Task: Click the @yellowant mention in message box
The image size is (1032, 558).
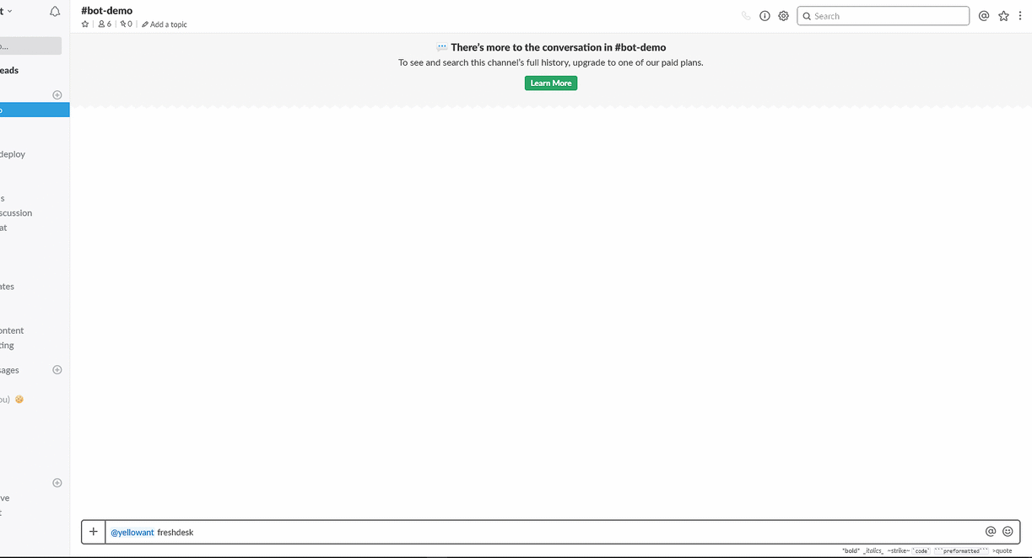Action: coord(132,532)
